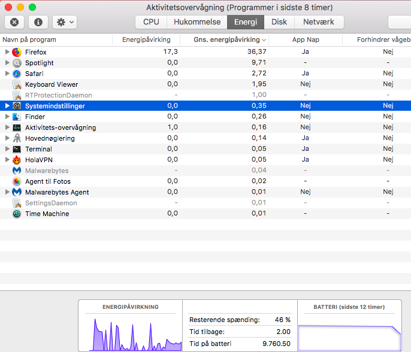Sort by Energipåvirking column header
The height and width of the screenshot is (352, 411).
[x=146, y=40]
